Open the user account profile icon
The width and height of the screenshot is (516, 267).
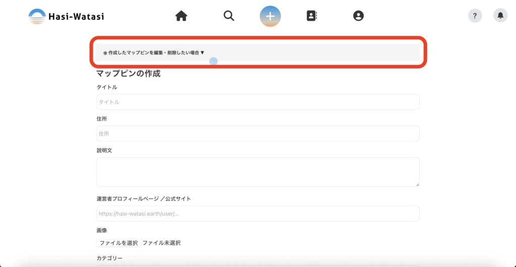358,16
